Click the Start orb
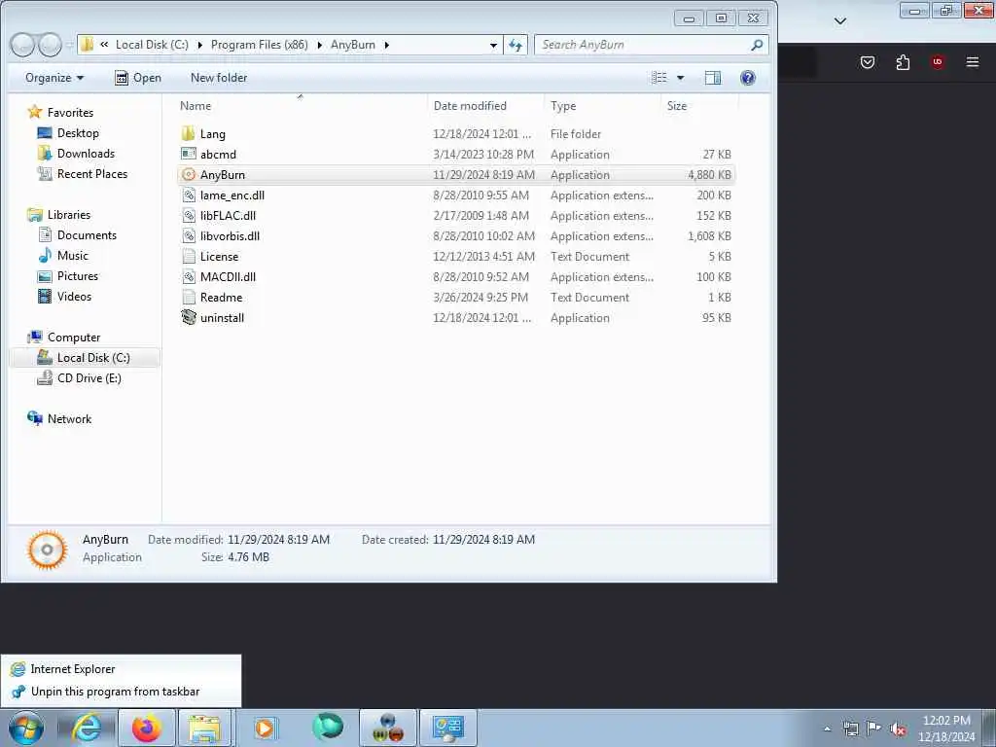This screenshot has height=747, width=996. point(26,728)
